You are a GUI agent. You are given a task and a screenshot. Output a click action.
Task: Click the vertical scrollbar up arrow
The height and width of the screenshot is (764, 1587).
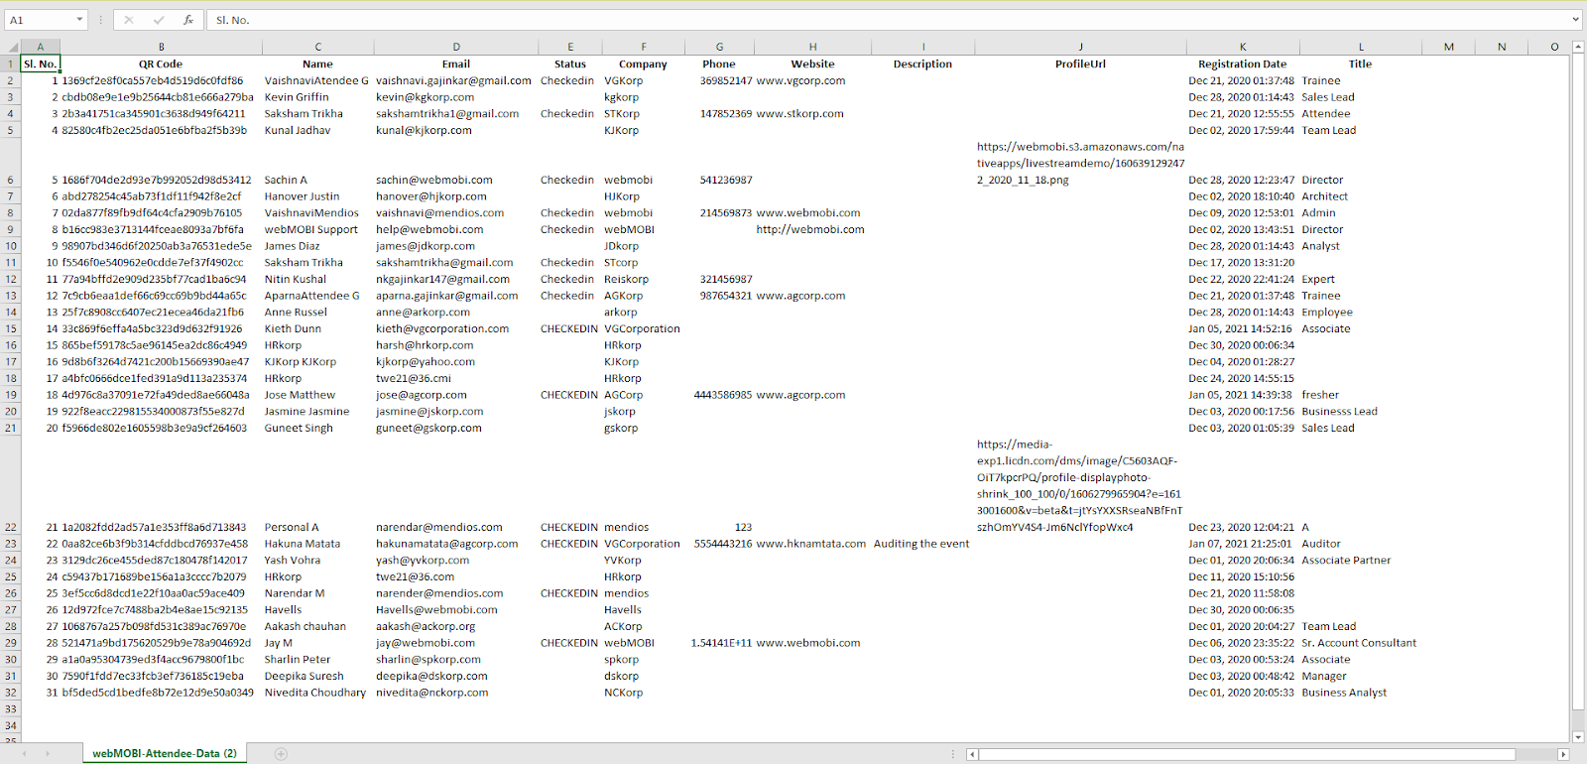tap(1578, 47)
